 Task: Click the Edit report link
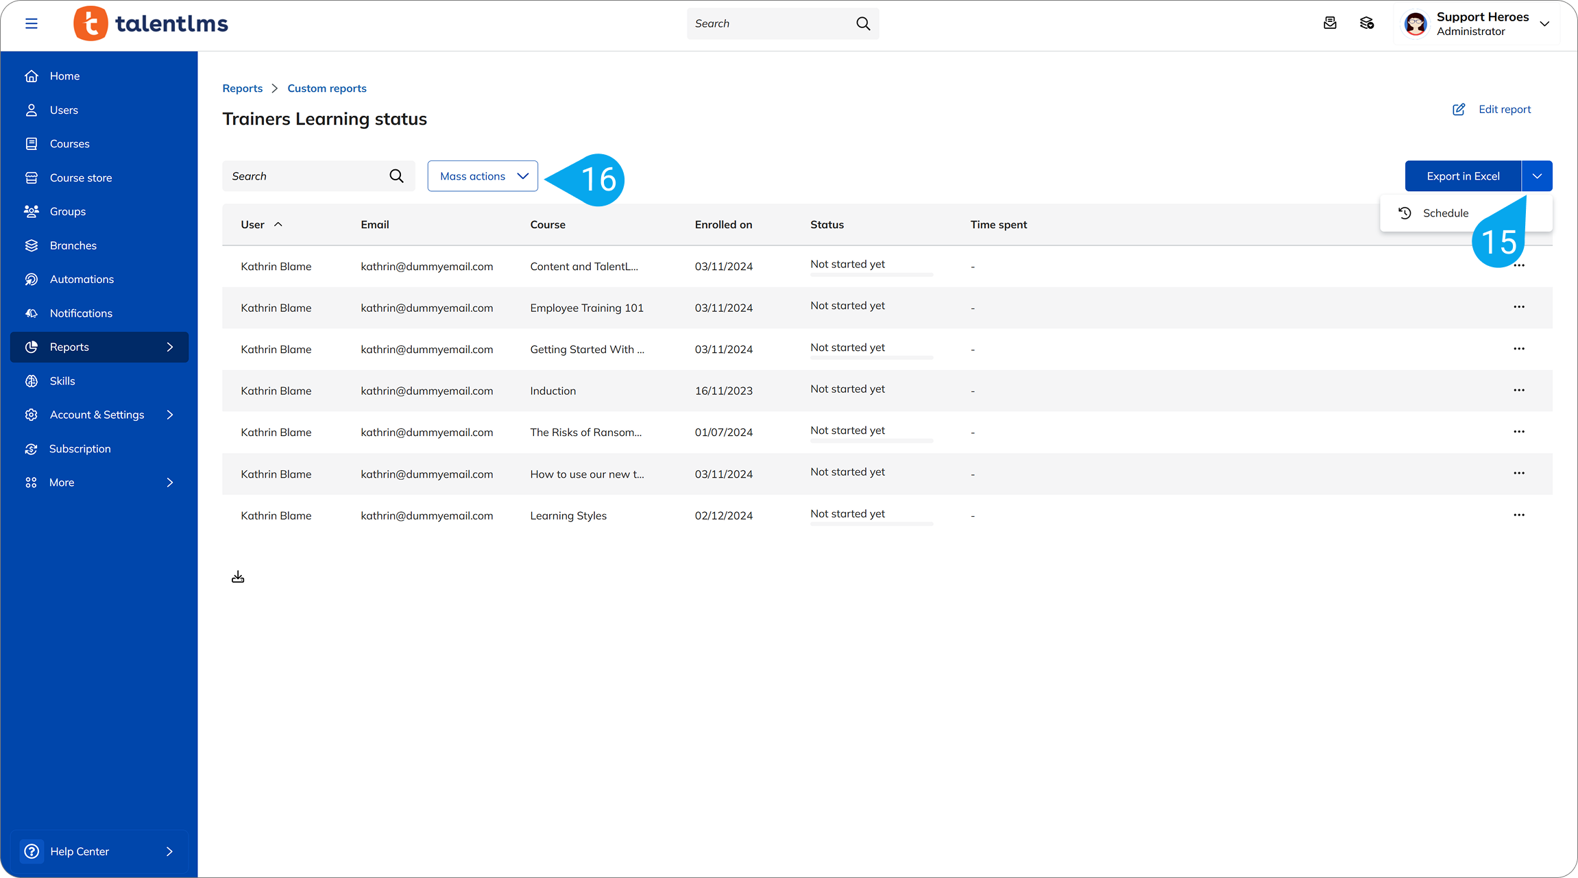click(x=1505, y=109)
